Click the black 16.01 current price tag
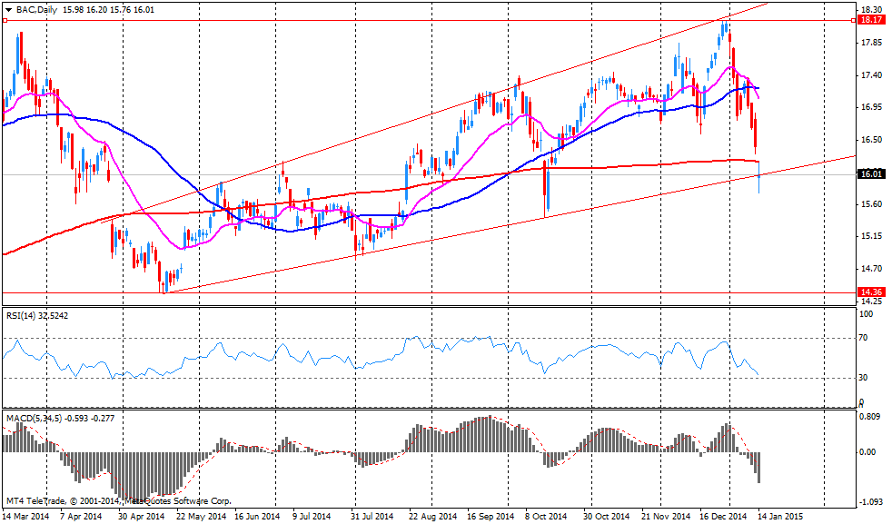Viewport: 892px width, 524px height. click(872, 174)
